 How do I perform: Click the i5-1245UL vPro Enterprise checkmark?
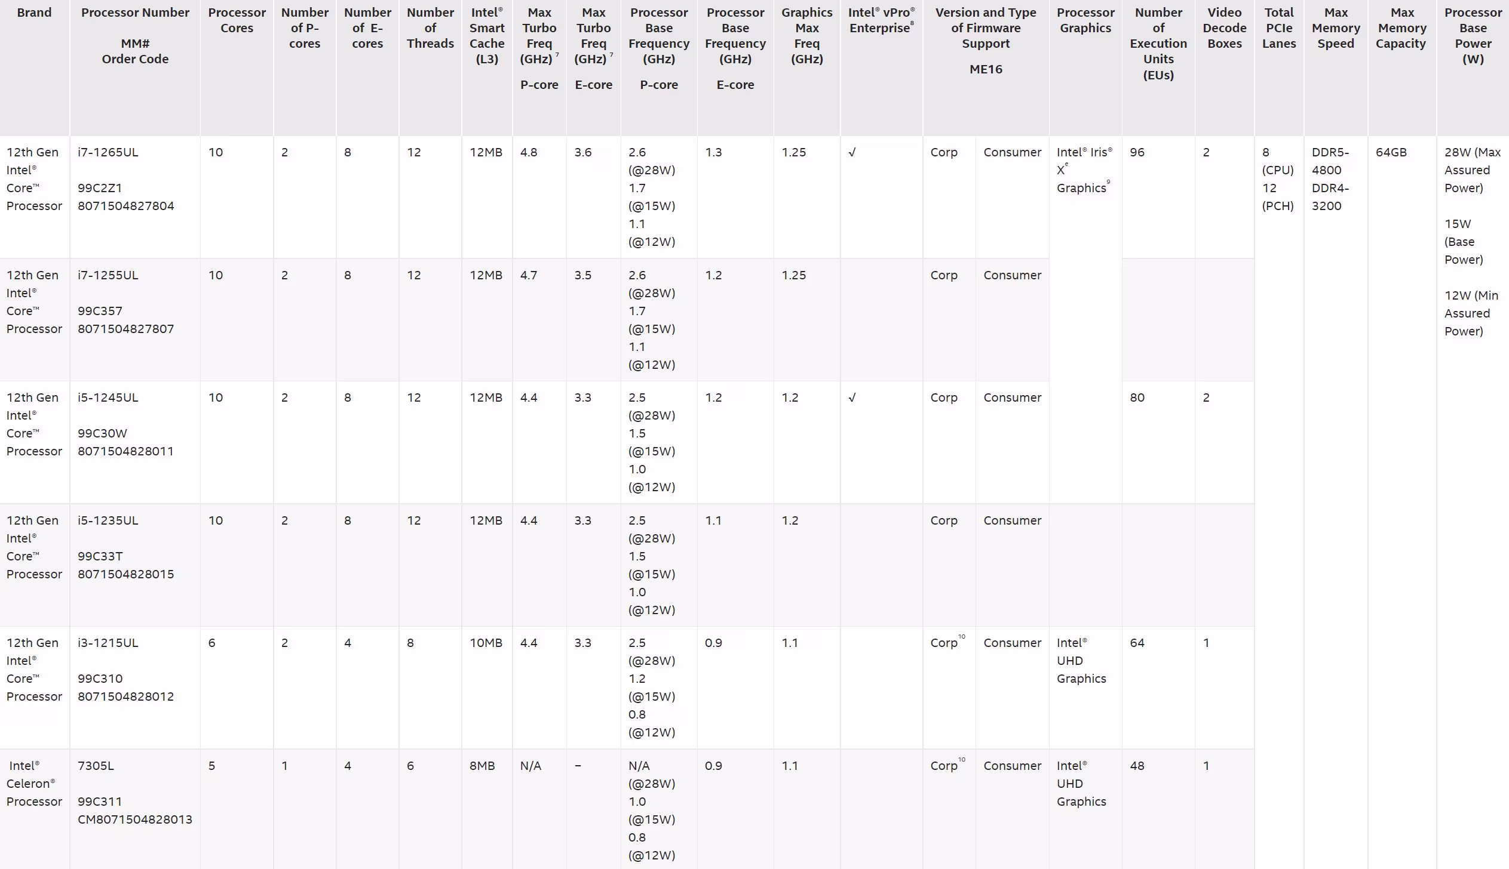852,397
